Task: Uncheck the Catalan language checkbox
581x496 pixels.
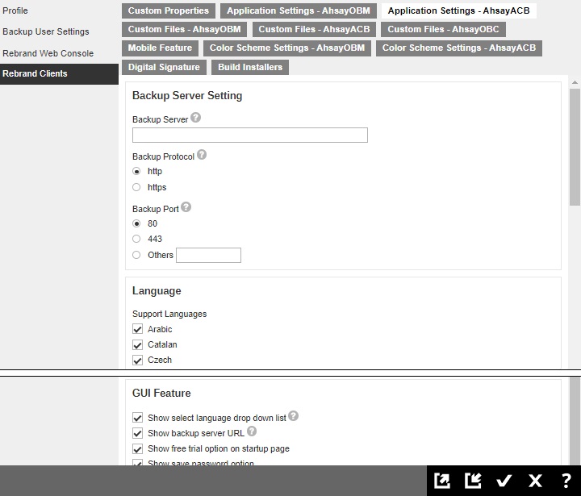Action: click(x=137, y=344)
